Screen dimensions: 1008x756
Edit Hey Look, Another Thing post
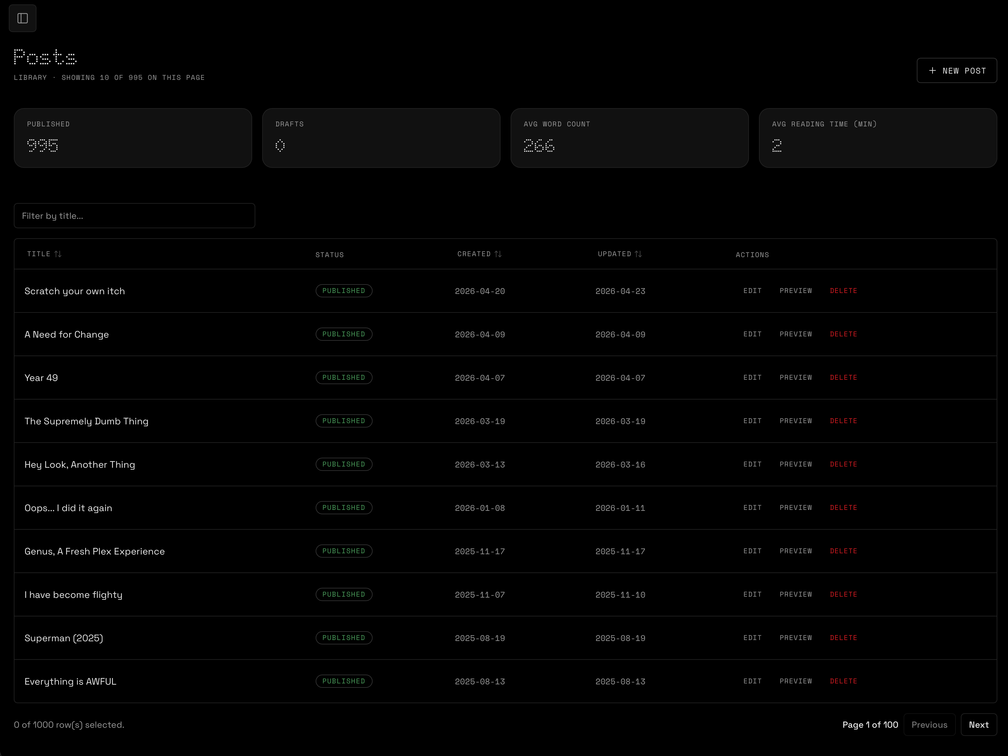[x=752, y=464]
